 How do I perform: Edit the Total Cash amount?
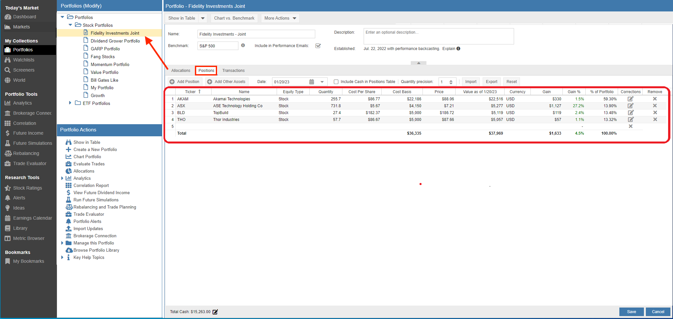(x=215, y=312)
